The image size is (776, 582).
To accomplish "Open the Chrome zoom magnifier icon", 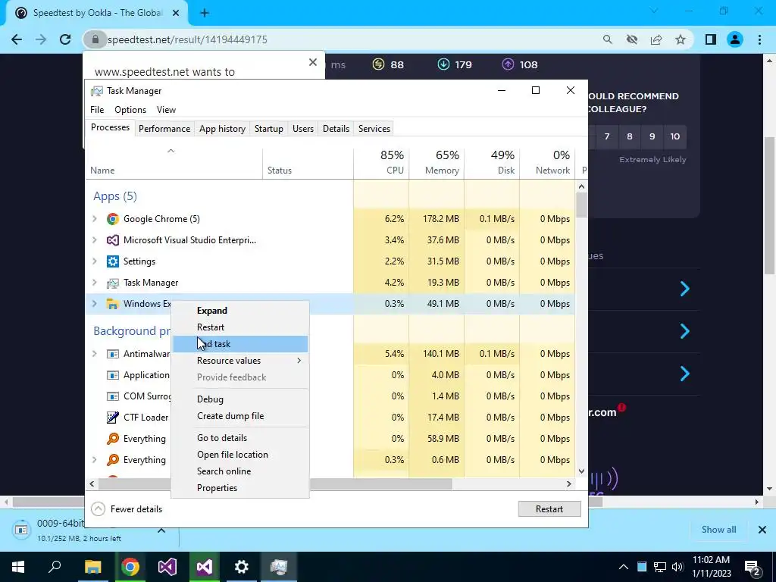I will [x=607, y=39].
